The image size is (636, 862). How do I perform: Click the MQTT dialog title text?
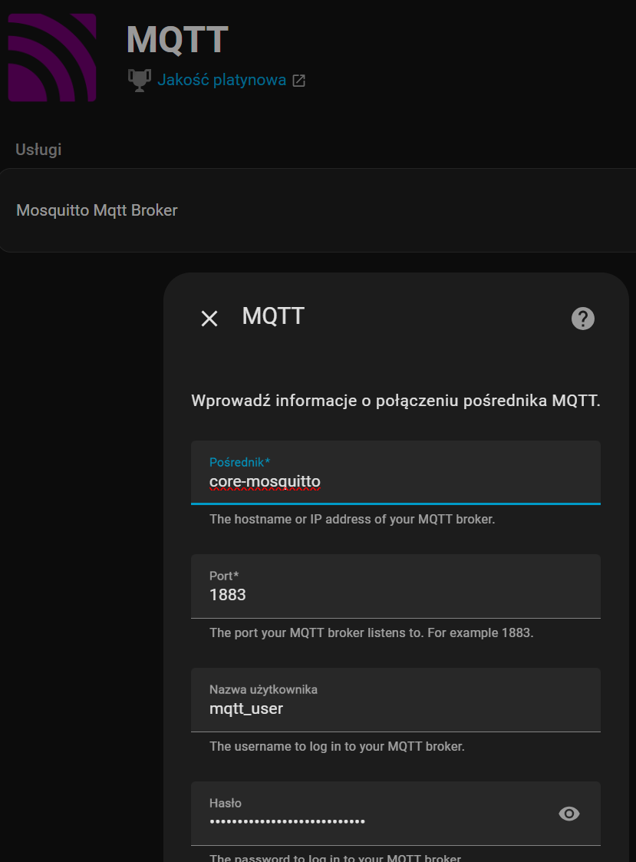(273, 316)
